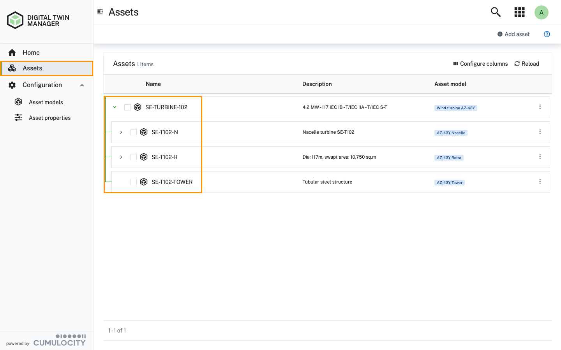Collapse the navigator sidebar toggle icon
The height and width of the screenshot is (350, 561).
tap(100, 12)
